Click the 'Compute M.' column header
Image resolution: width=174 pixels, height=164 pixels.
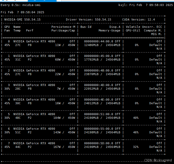click(153, 30)
